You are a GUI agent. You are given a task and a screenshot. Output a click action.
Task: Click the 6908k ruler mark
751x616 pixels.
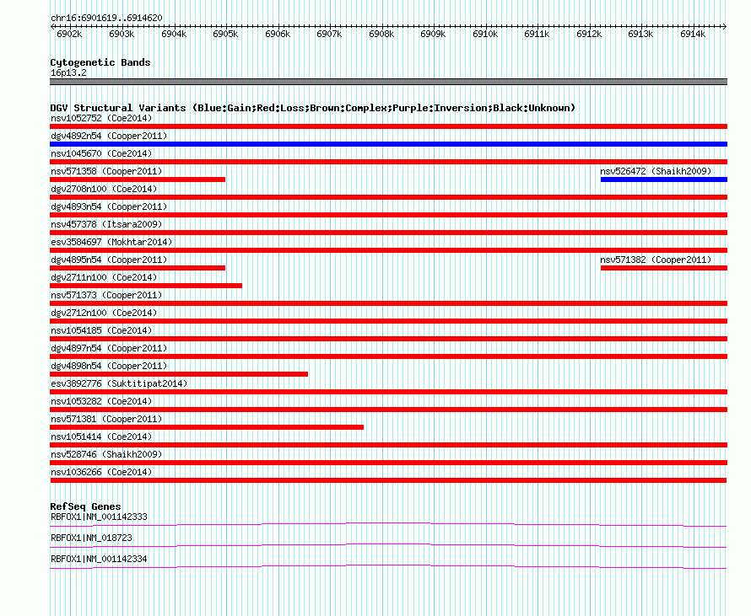click(381, 34)
